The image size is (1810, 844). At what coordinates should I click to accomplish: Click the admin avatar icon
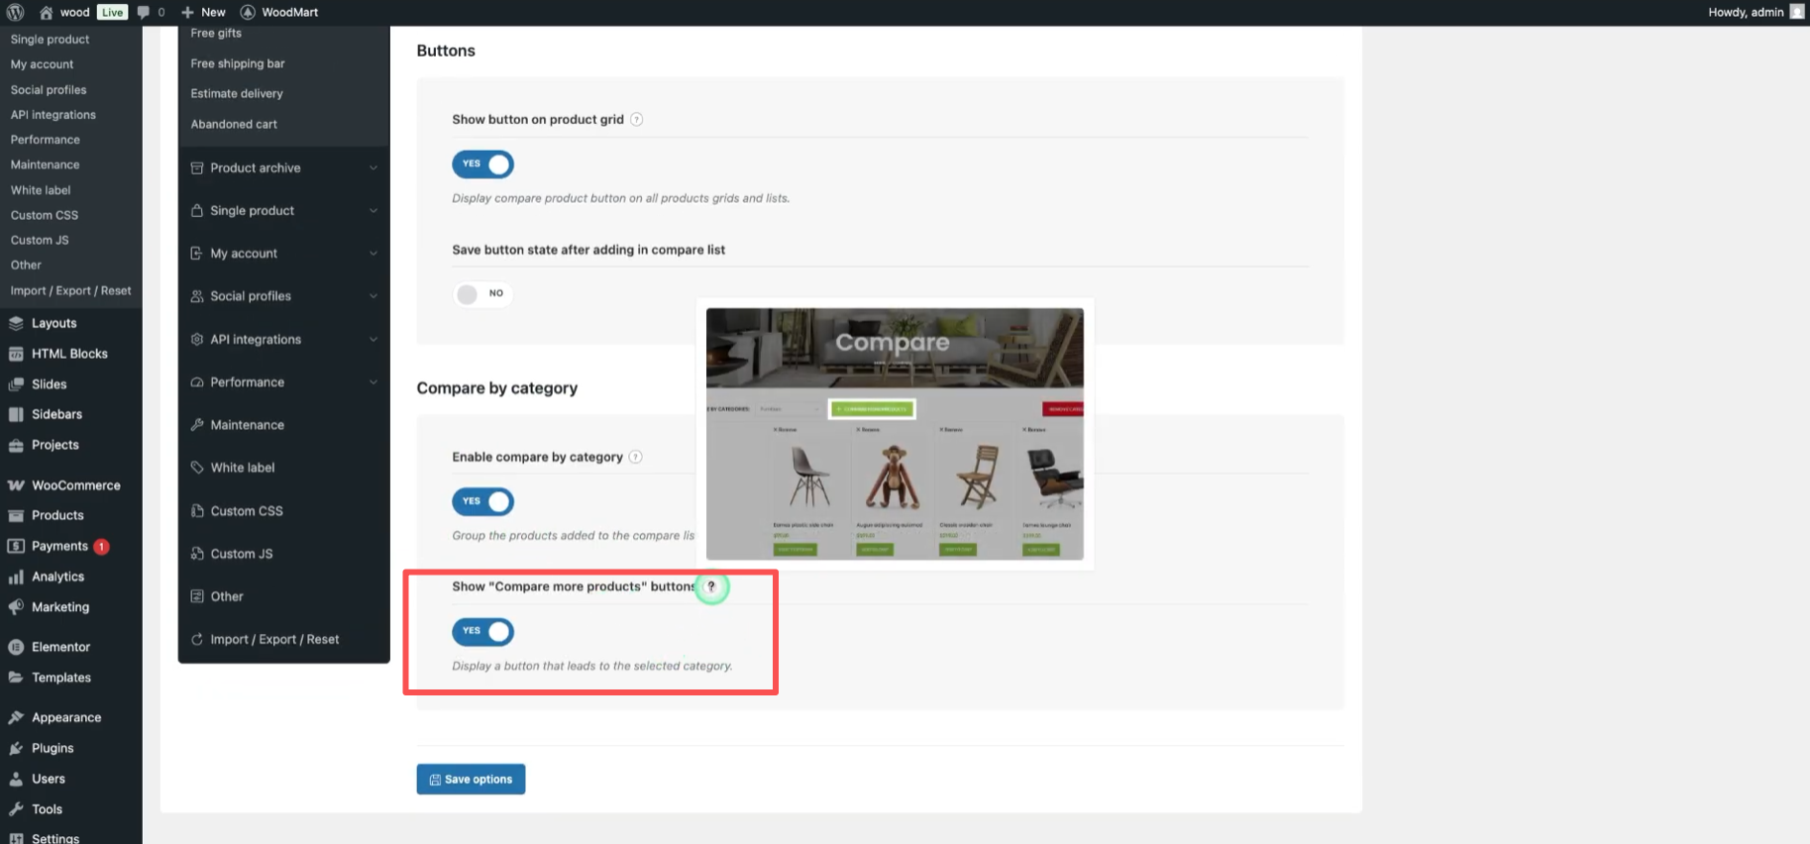1797,12
